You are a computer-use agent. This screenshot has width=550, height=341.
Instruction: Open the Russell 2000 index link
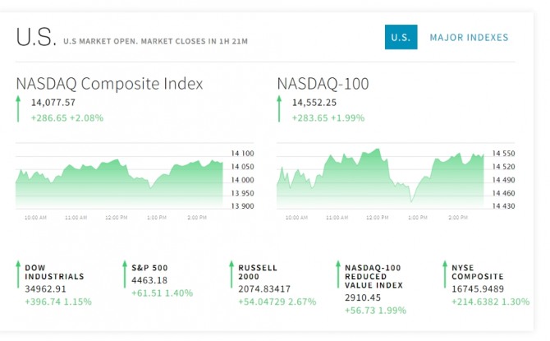(258, 272)
